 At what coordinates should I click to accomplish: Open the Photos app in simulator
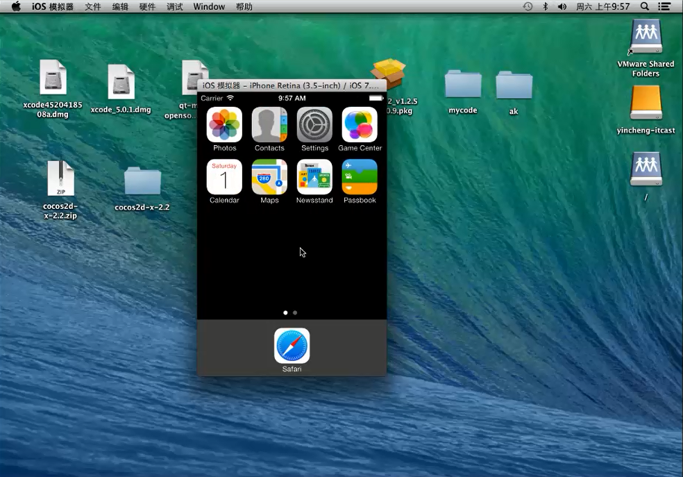224,125
